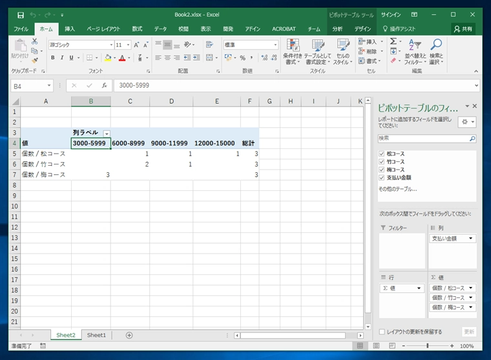Screen dimensions: 491x360
Task: Open the データ ribbon tab
Action: pyautogui.click(x=160, y=29)
